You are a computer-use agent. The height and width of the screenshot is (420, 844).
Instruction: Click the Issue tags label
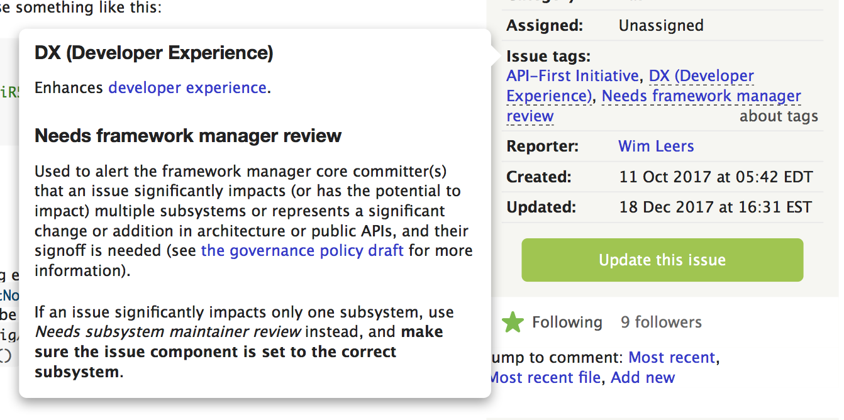(548, 57)
